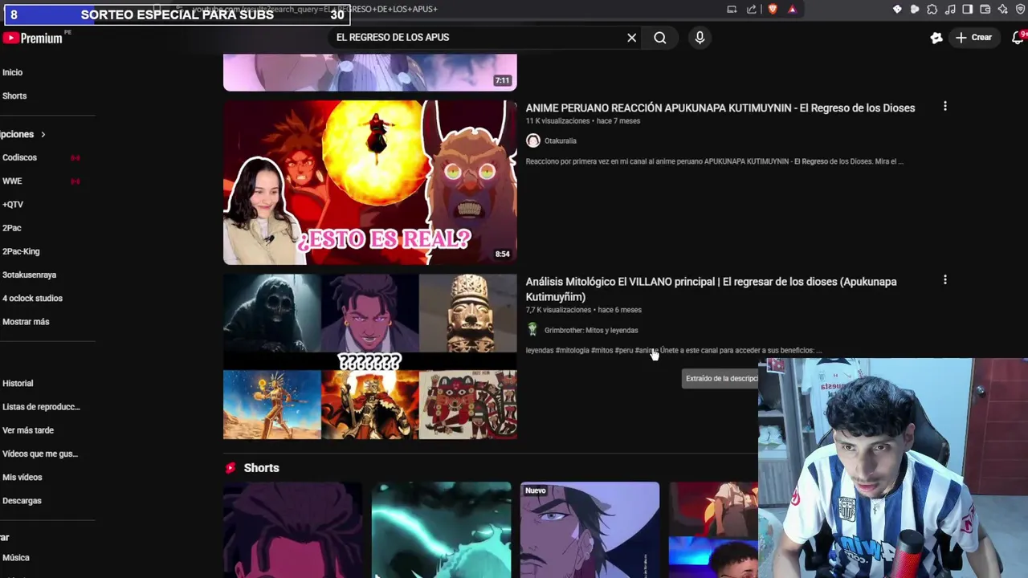Open +QTV subscription channel
The width and height of the screenshot is (1028, 578).
pos(13,204)
